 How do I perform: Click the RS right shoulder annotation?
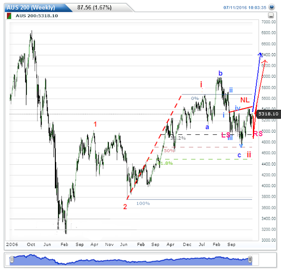(258, 134)
